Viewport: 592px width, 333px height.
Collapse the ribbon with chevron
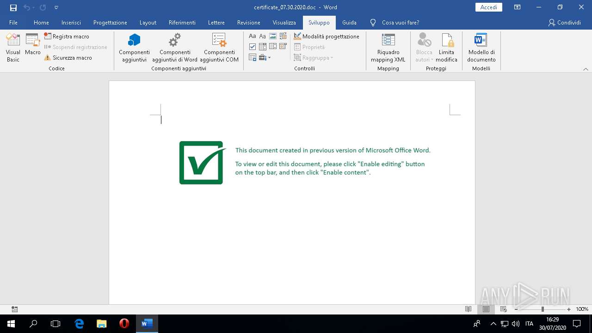586,69
